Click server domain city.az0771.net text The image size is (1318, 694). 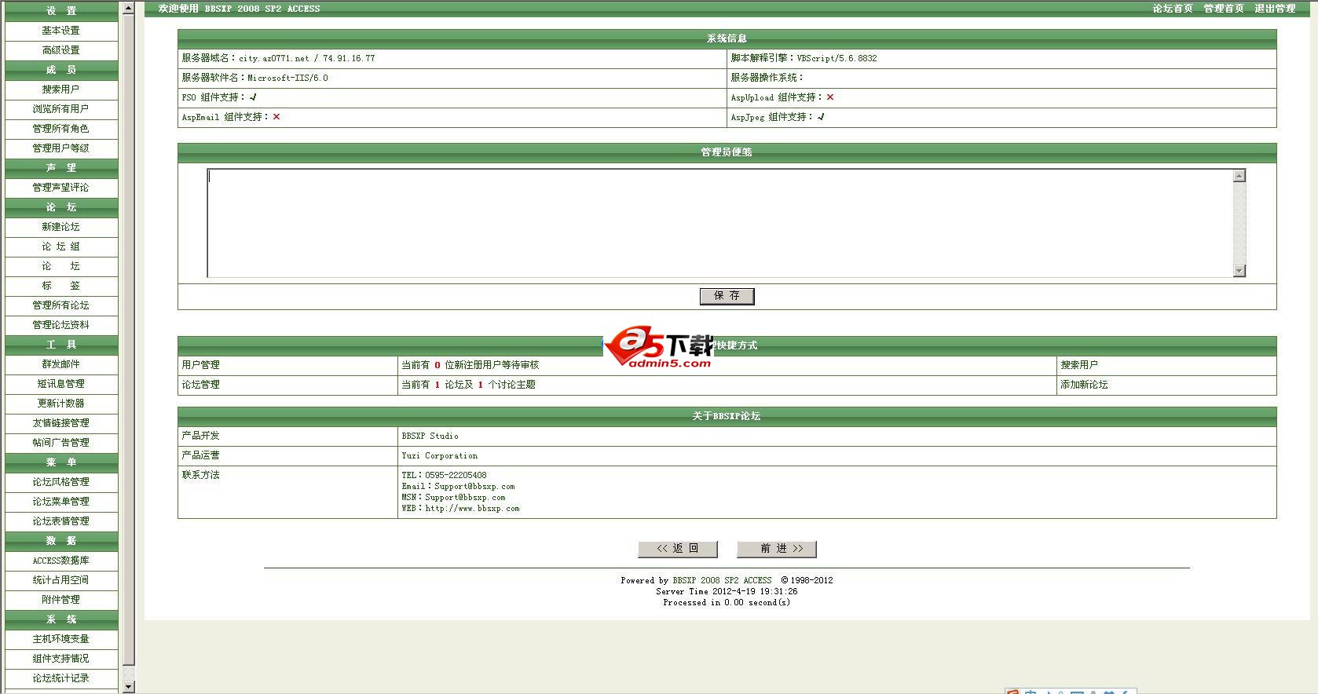[x=274, y=59]
